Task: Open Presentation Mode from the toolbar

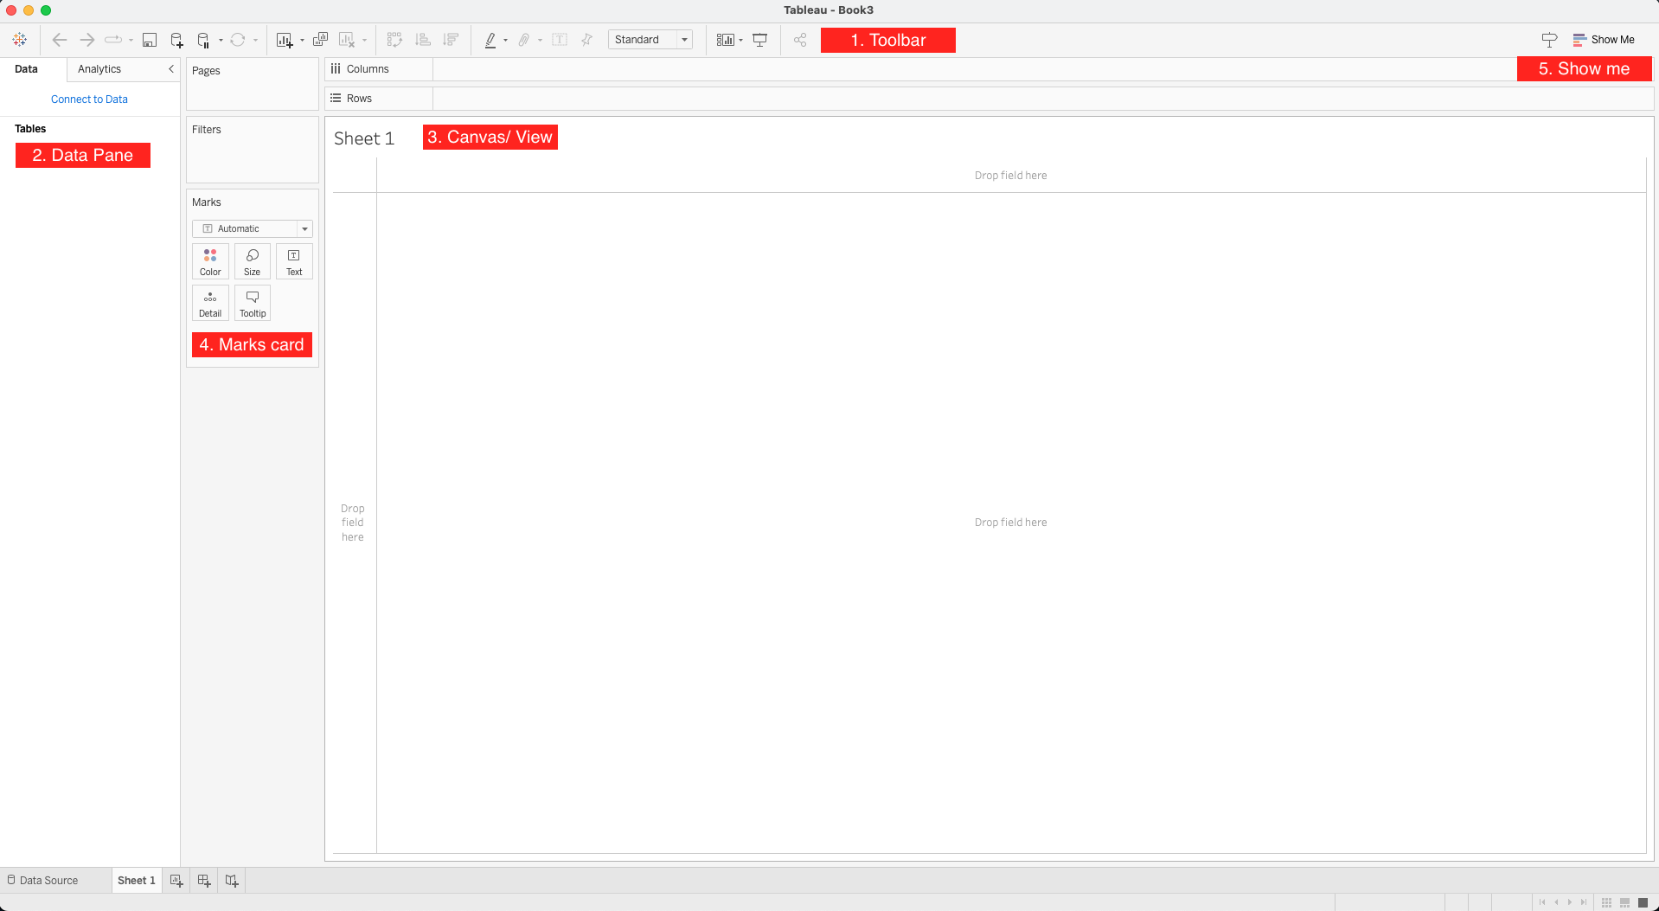Action: pos(760,40)
